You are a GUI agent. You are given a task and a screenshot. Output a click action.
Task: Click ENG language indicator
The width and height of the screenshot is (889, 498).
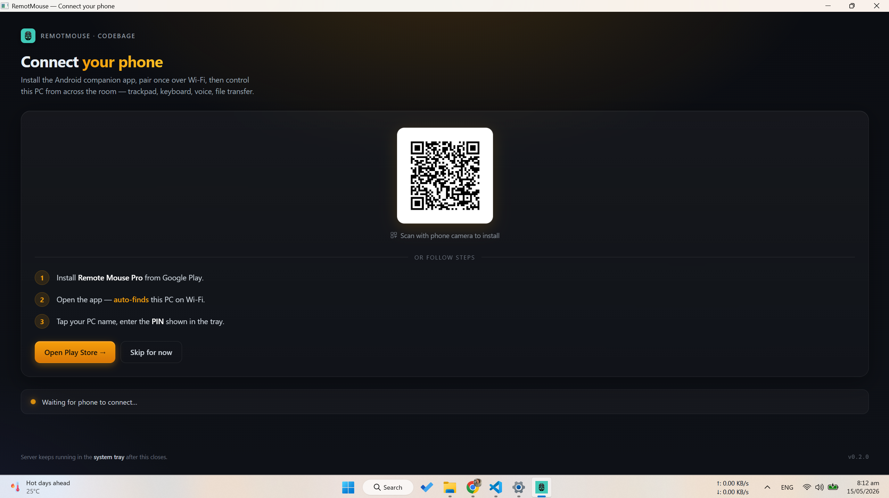pos(787,487)
